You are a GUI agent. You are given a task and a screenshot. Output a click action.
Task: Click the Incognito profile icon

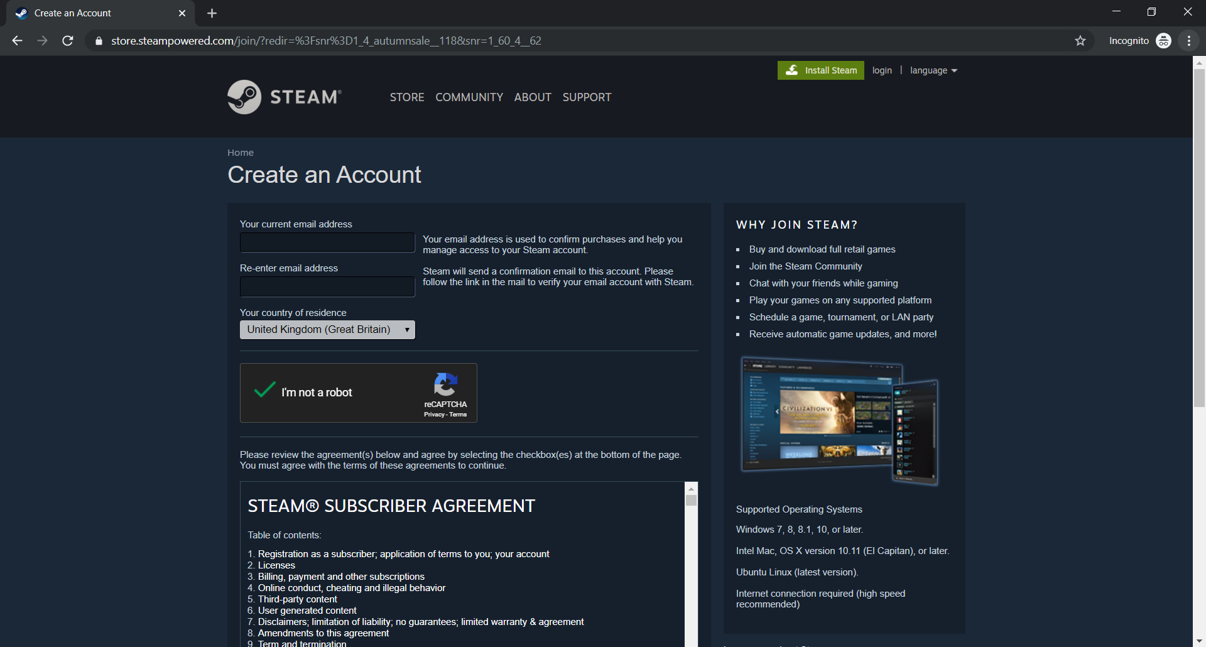1163,41
